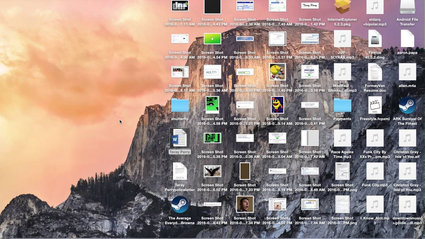Select the downtownmusic+goldie mp3 file
The width and height of the screenshot is (425, 239).
pos(407,204)
